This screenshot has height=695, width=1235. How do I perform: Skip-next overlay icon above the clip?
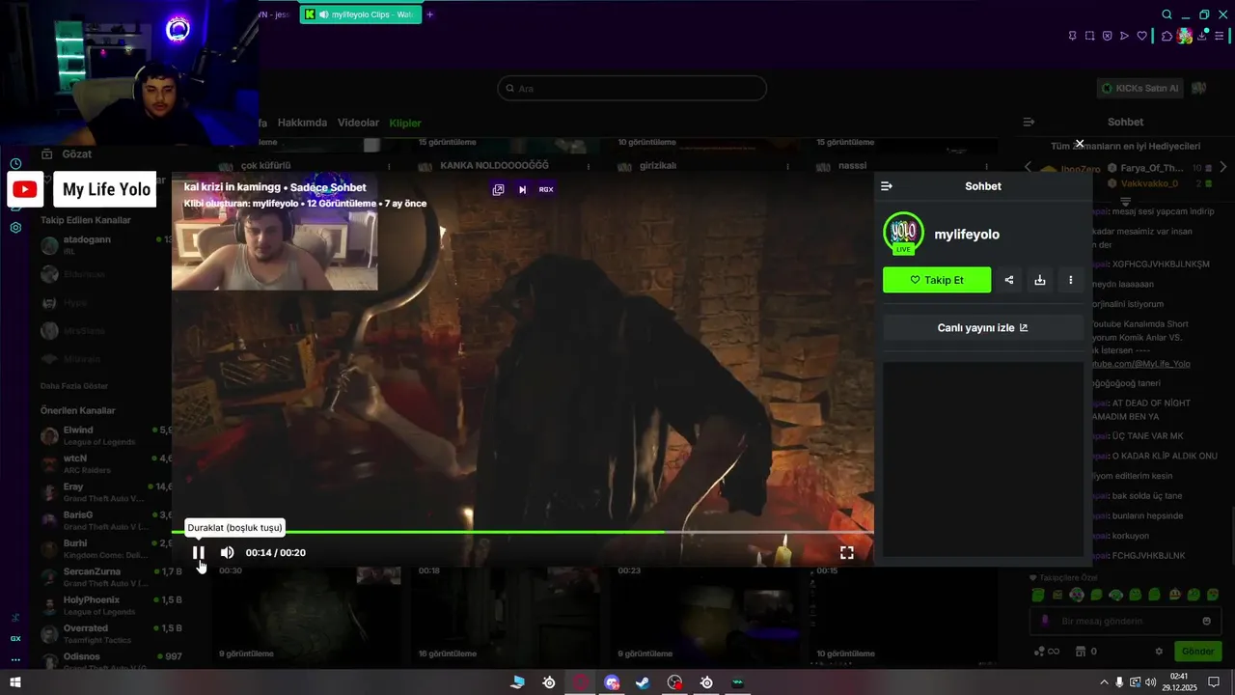[x=522, y=189]
